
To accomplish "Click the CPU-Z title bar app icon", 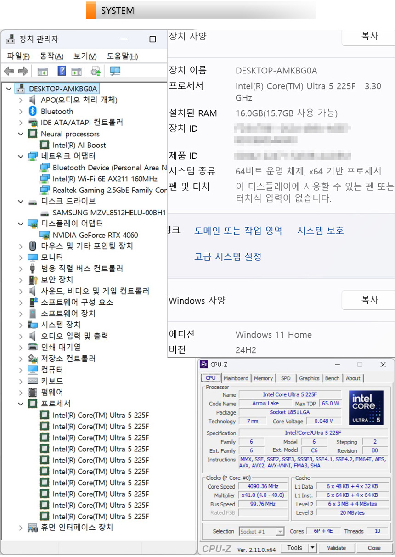I will click(204, 365).
